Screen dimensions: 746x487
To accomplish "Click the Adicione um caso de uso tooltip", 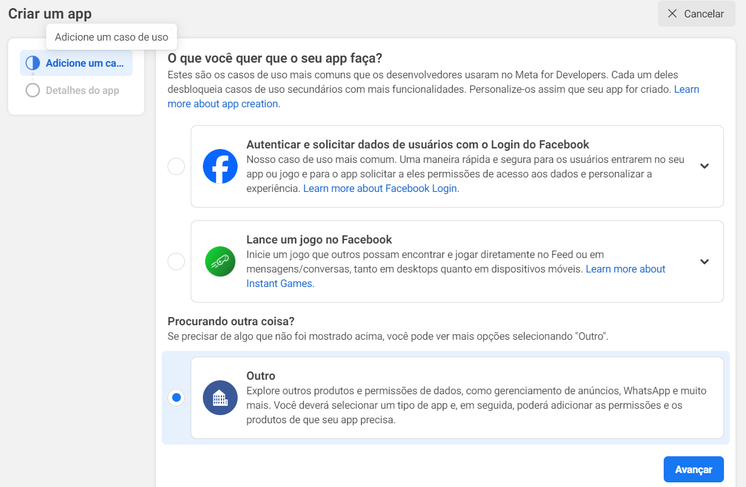I will tap(111, 37).
